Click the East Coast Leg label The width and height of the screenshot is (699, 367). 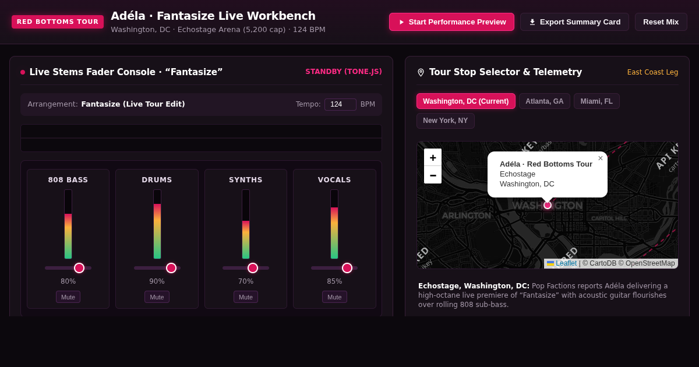pyautogui.click(x=652, y=72)
